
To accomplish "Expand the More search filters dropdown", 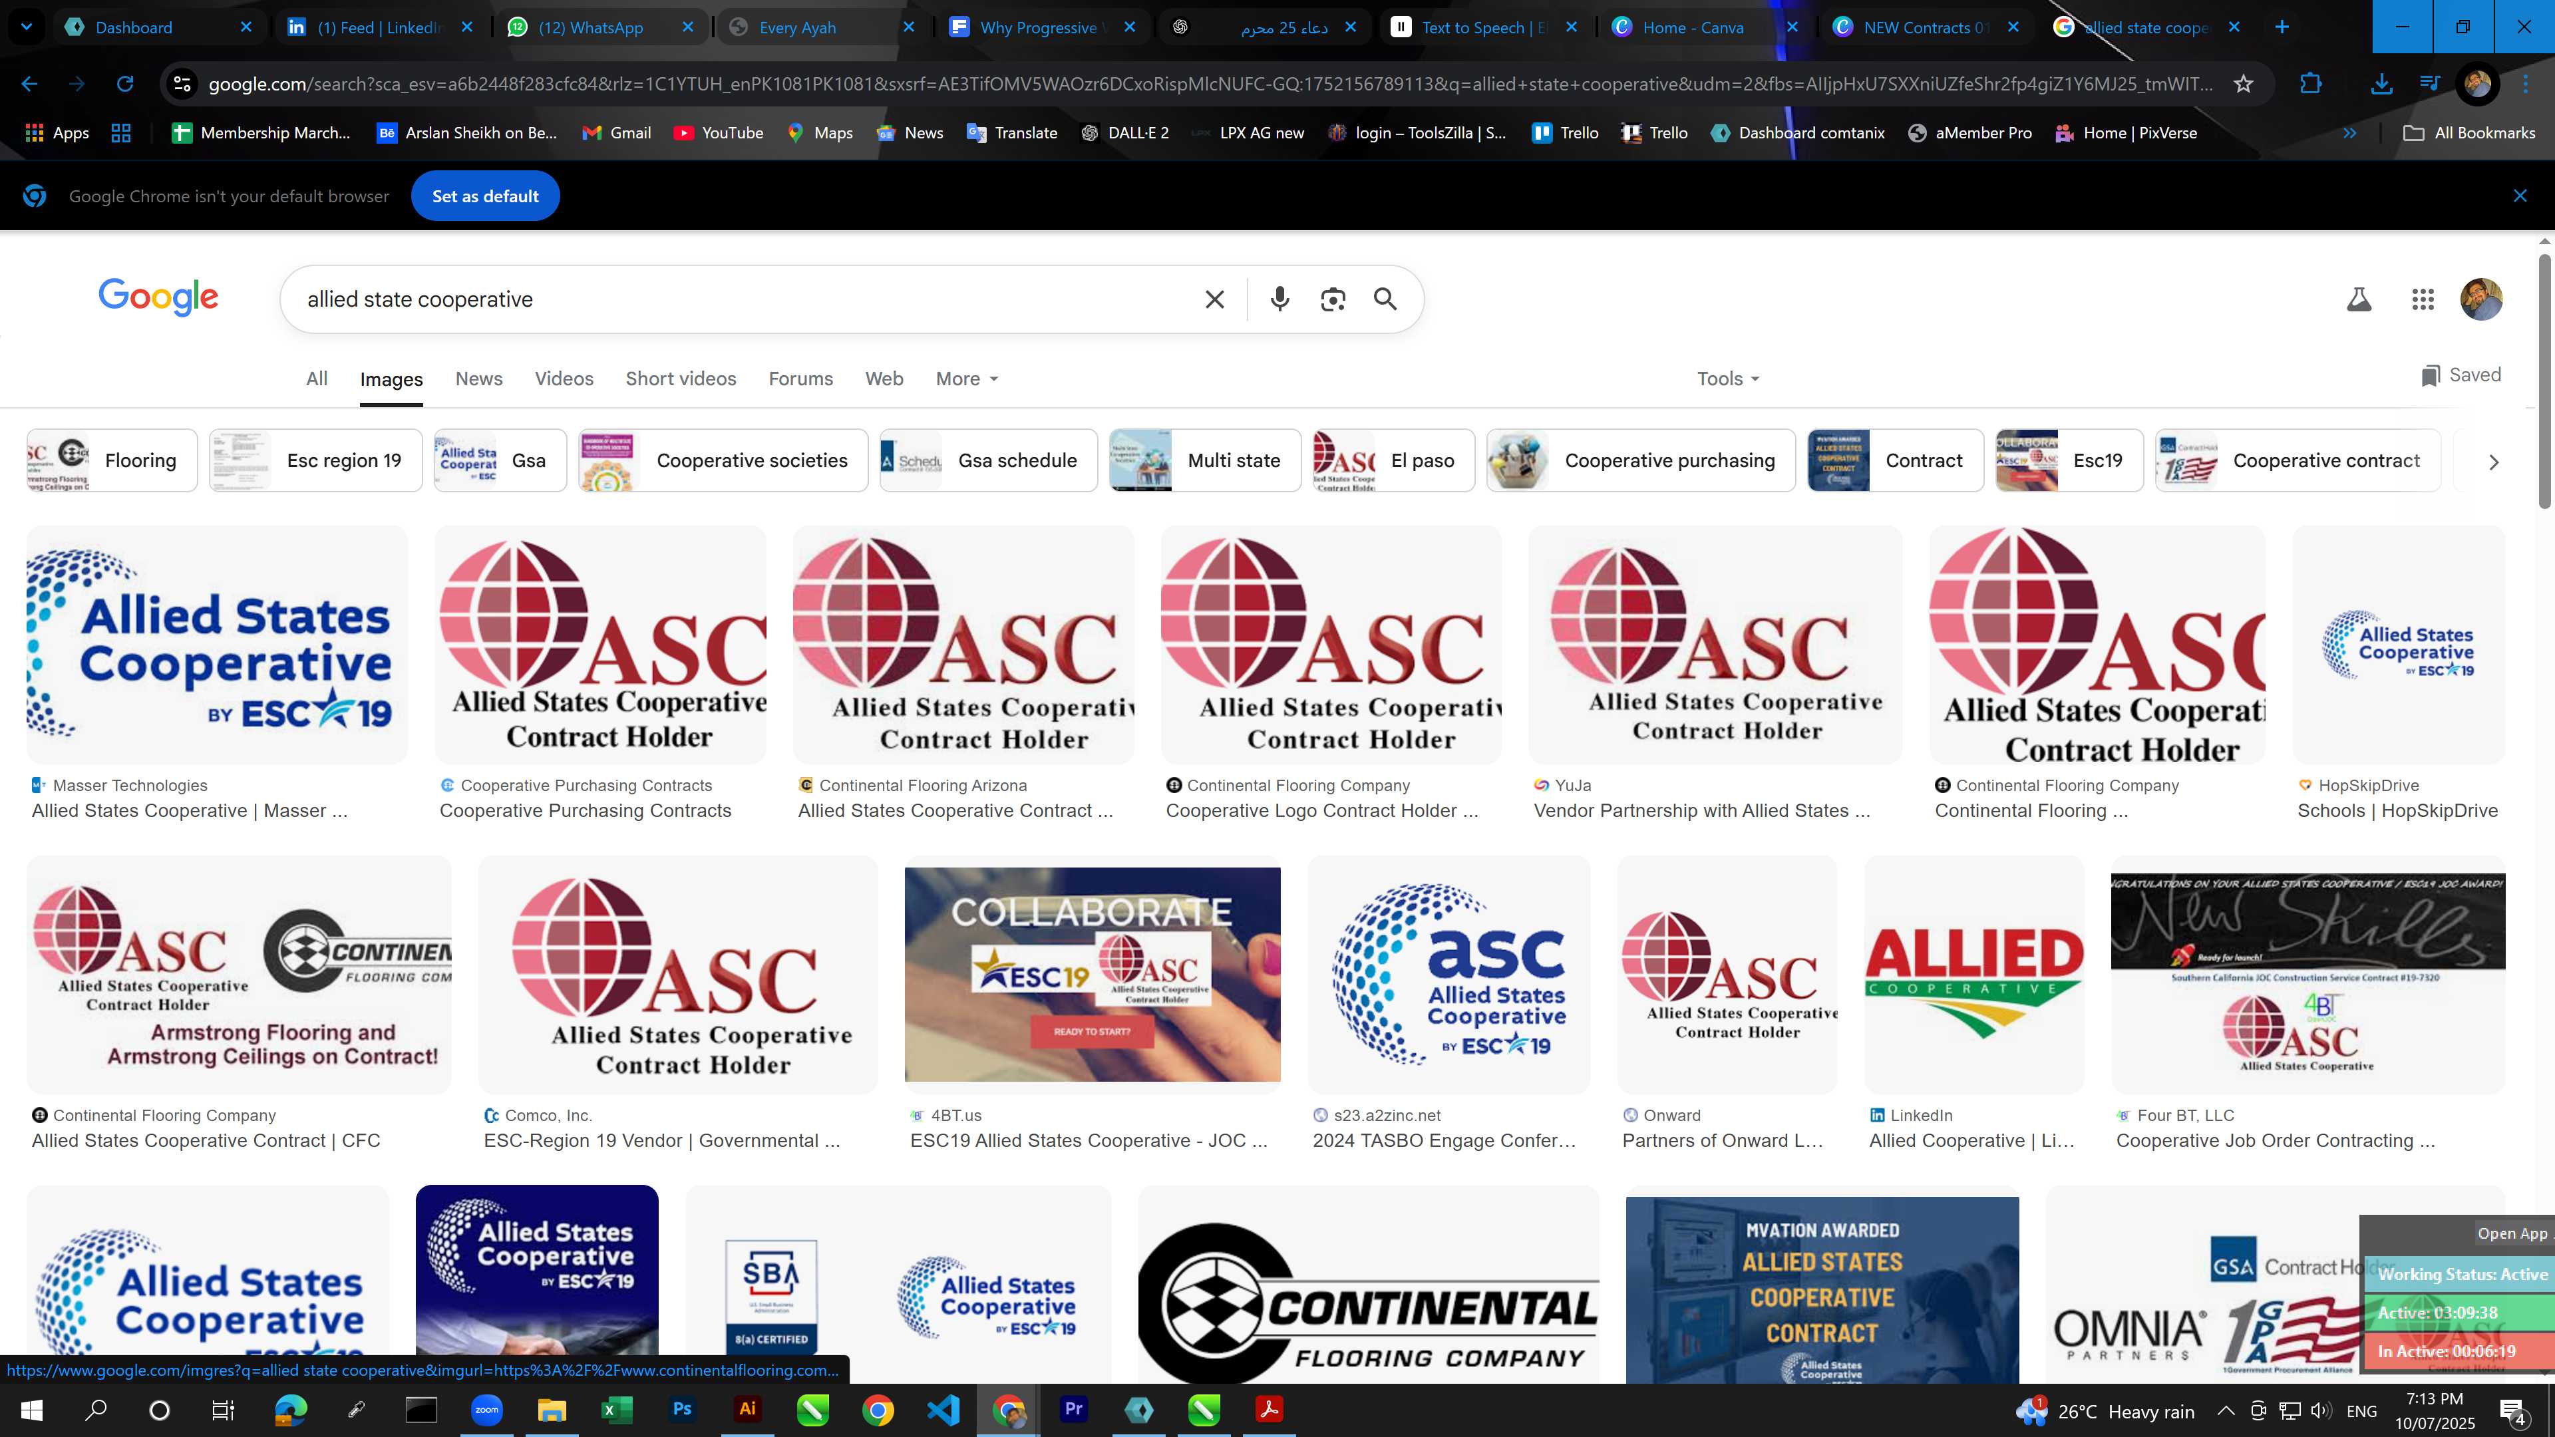I will pos(967,379).
